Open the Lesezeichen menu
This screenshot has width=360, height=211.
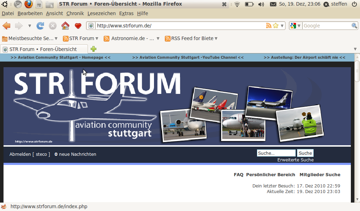tap(101, 13)
